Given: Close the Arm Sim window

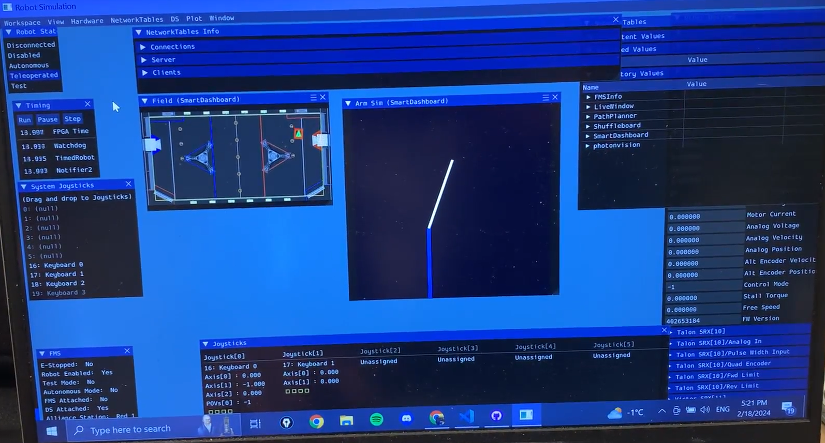Looking at the screenshot, I should click(555, 97).
